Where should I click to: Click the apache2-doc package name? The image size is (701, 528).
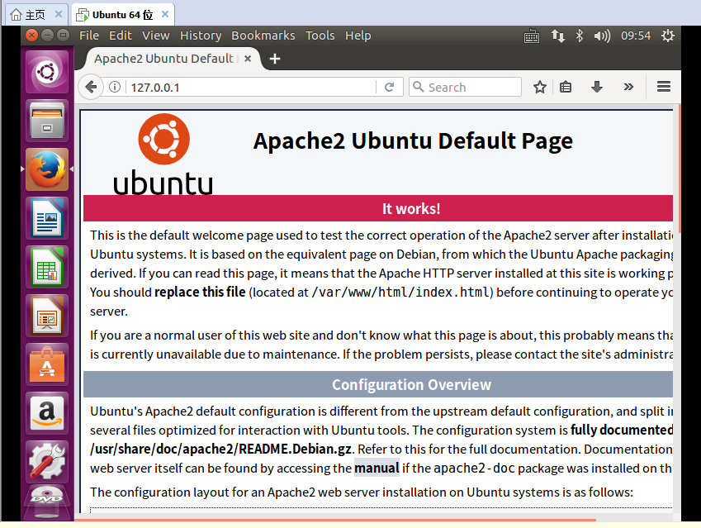point(474,468)
